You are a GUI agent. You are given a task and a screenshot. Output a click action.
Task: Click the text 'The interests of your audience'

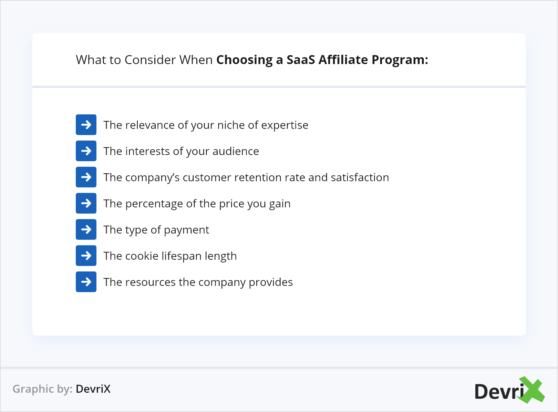point(181,151)
